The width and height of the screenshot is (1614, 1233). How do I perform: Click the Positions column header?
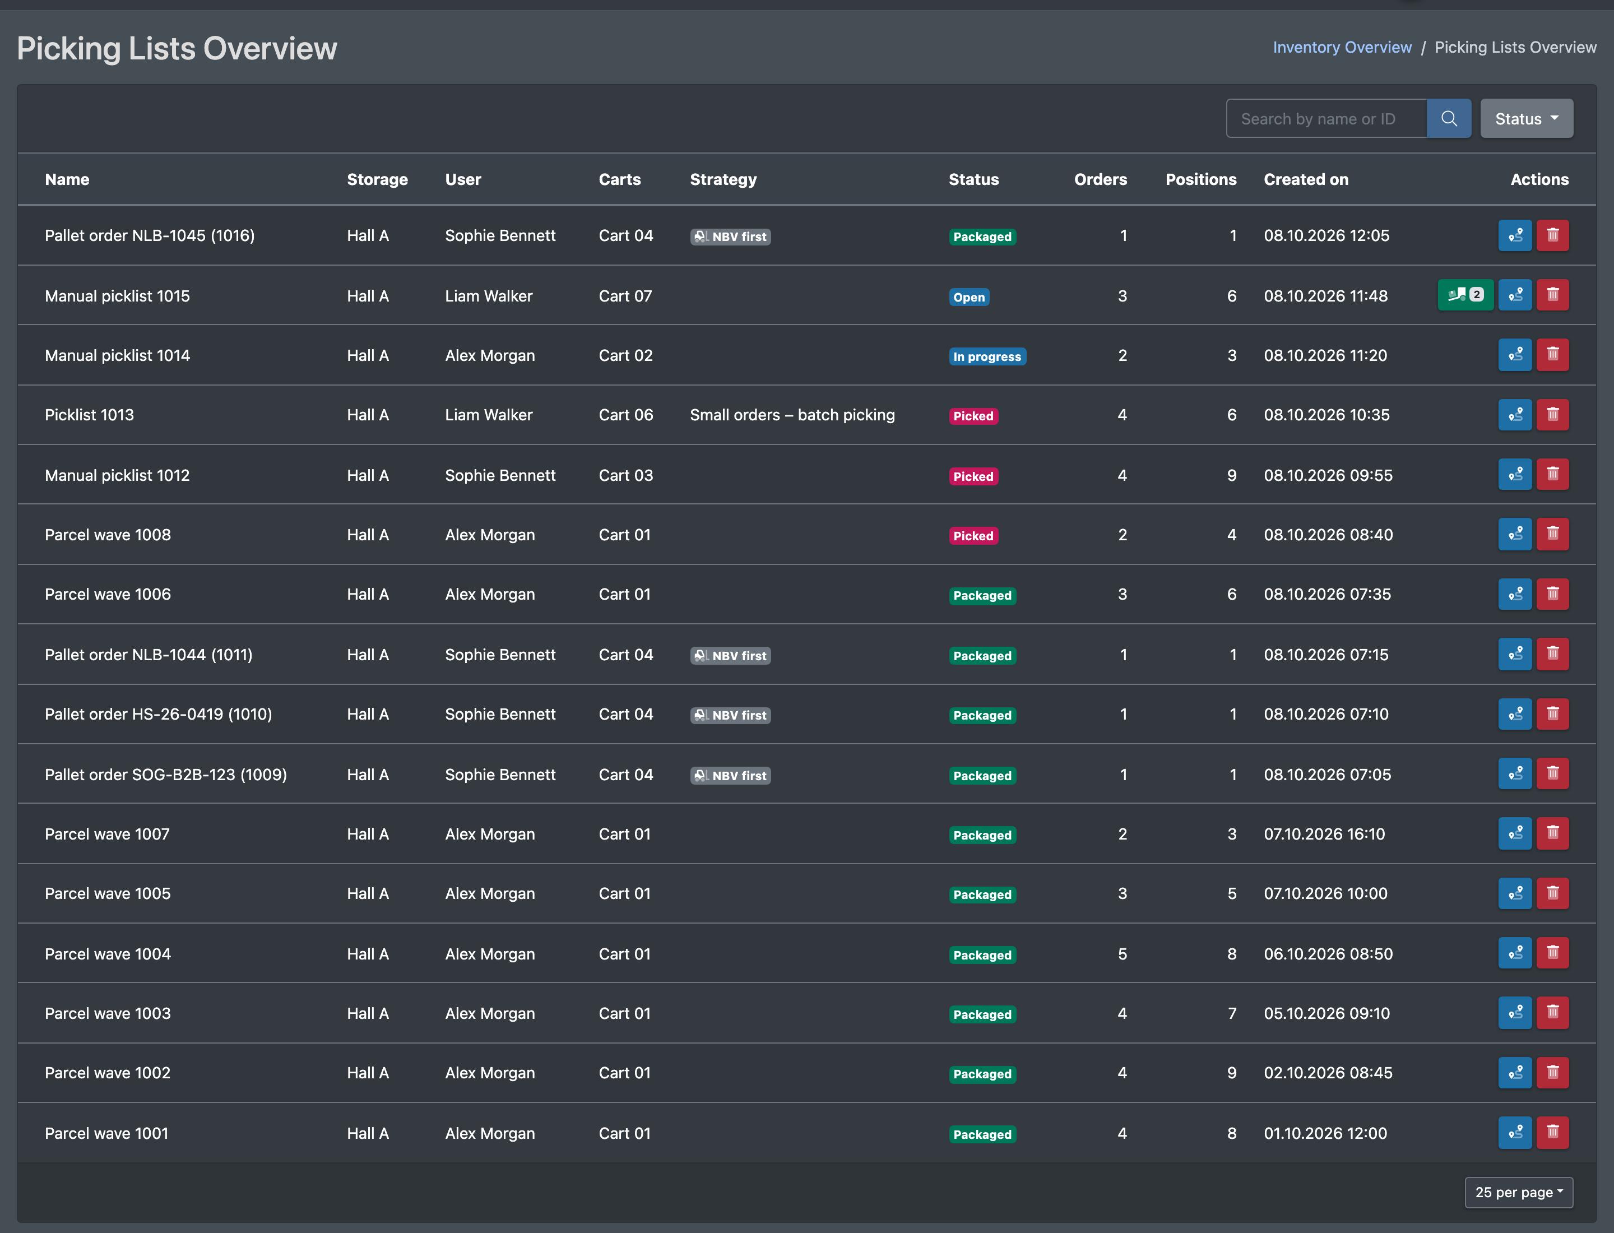(x=1201, y=179)
